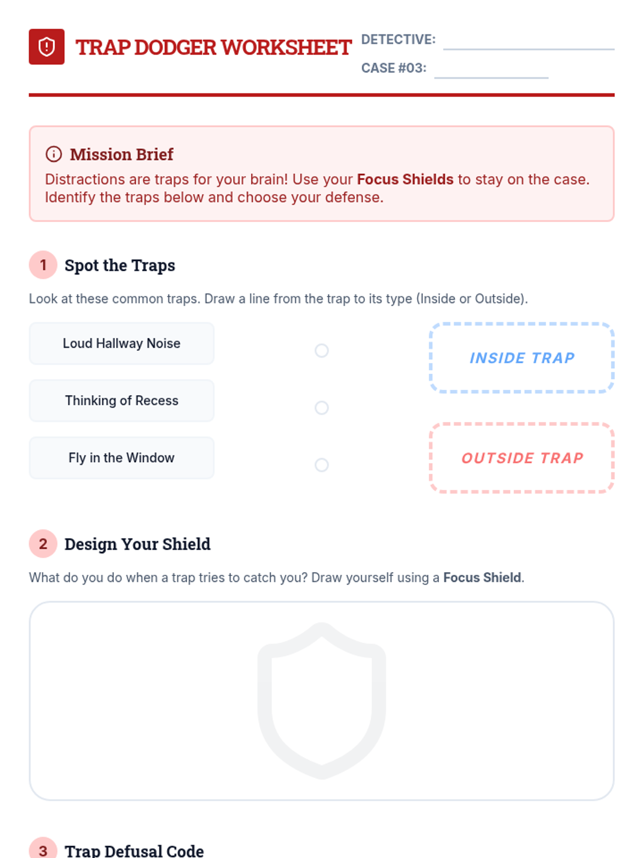This screenshot has height=858, width=643.
Task: Click the Case #03 blank line
Action: tap(491, 70)
